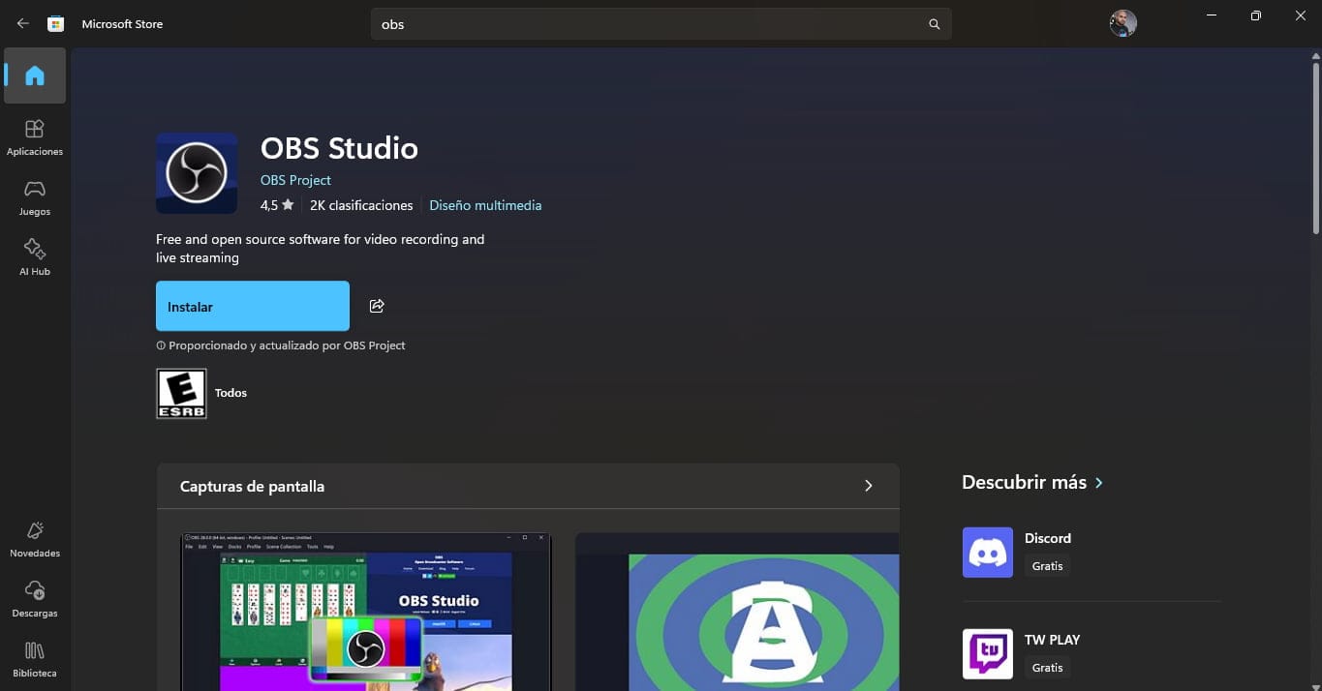Click the Capturas de pantalla heading
Image resolution: width=1322 pixels, height=691 pixels.
point(252,486)
